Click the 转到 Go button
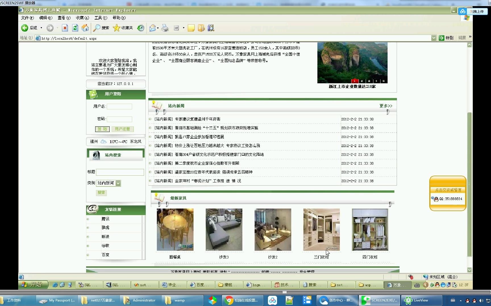The image size is (491, 306). click(446, 38)
